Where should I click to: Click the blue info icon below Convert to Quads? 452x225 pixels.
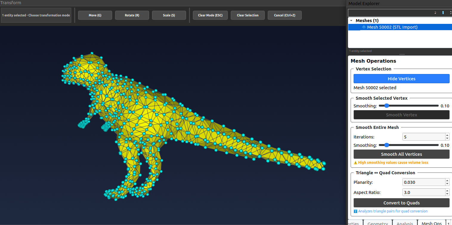(x=355, y=211)
